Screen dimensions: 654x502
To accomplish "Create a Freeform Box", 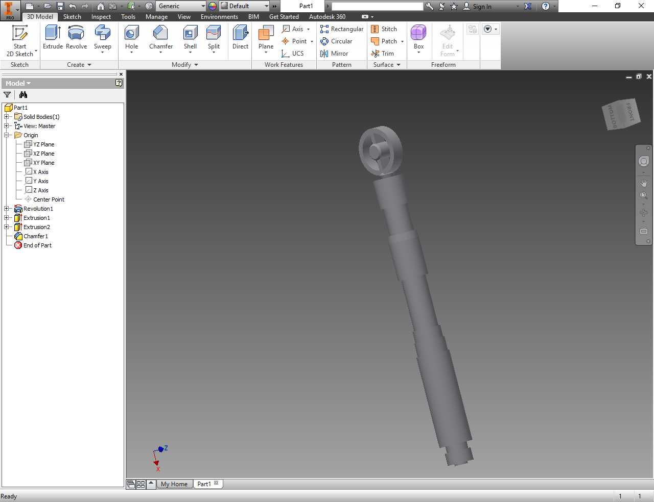I will 418,39.
